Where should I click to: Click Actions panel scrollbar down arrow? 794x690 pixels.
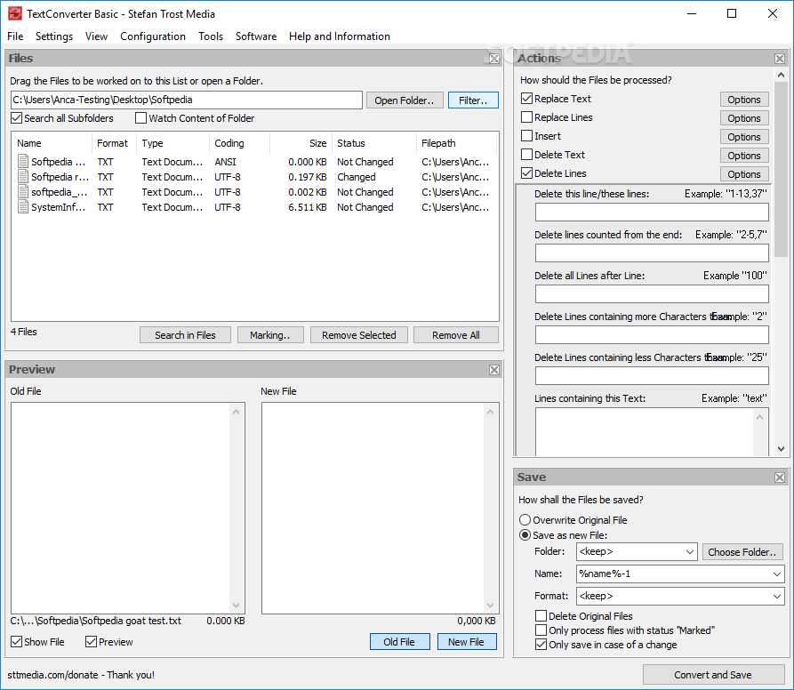(781, 448)
